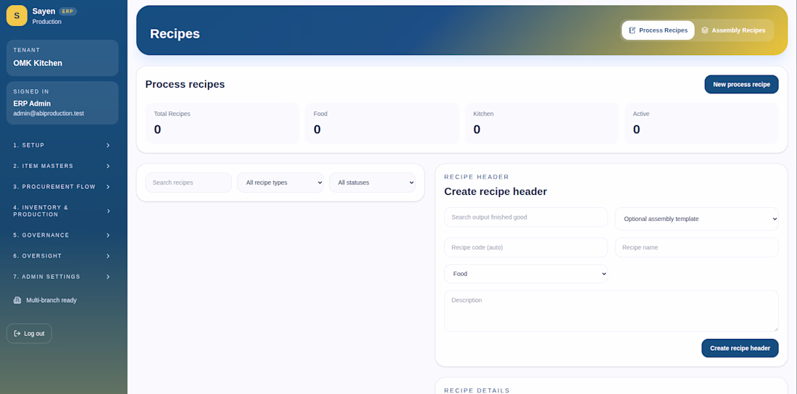797x394 pixels.
Task: Click the Kitchen stat card
Action: (x=542, y=124)
